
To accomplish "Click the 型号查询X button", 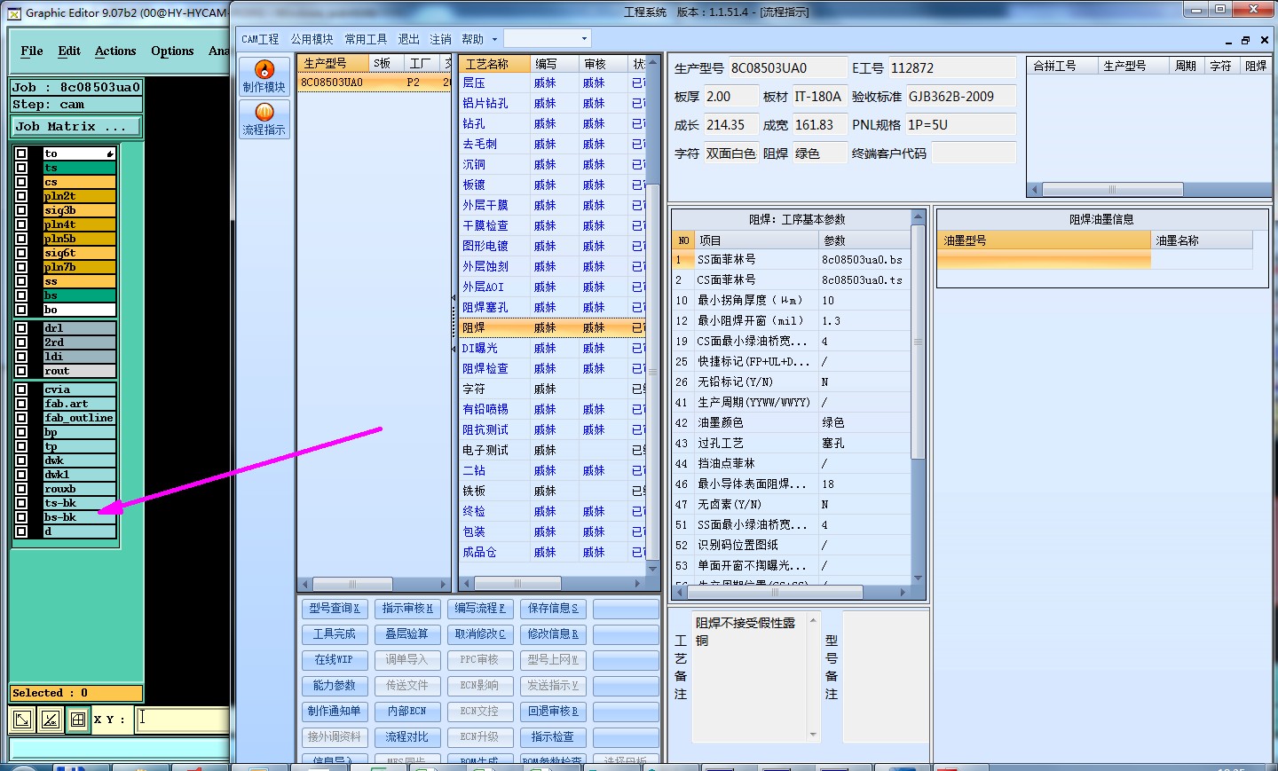I will 335,609.
